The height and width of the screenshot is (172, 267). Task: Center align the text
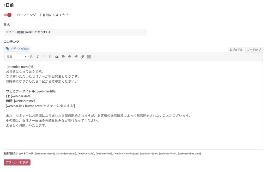[69, 57]
